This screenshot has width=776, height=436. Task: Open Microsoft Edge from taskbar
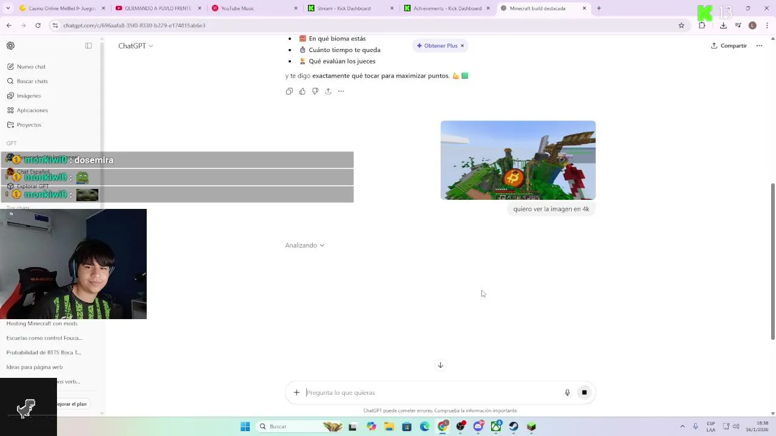pyautogui.click(x=424, y=426)
